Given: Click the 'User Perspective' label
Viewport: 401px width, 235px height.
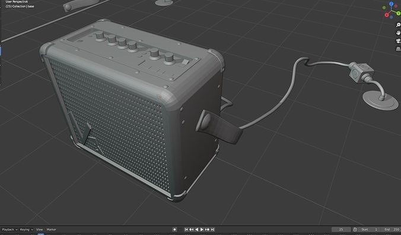Looking at the screenshot, I should tap(17, 2).
